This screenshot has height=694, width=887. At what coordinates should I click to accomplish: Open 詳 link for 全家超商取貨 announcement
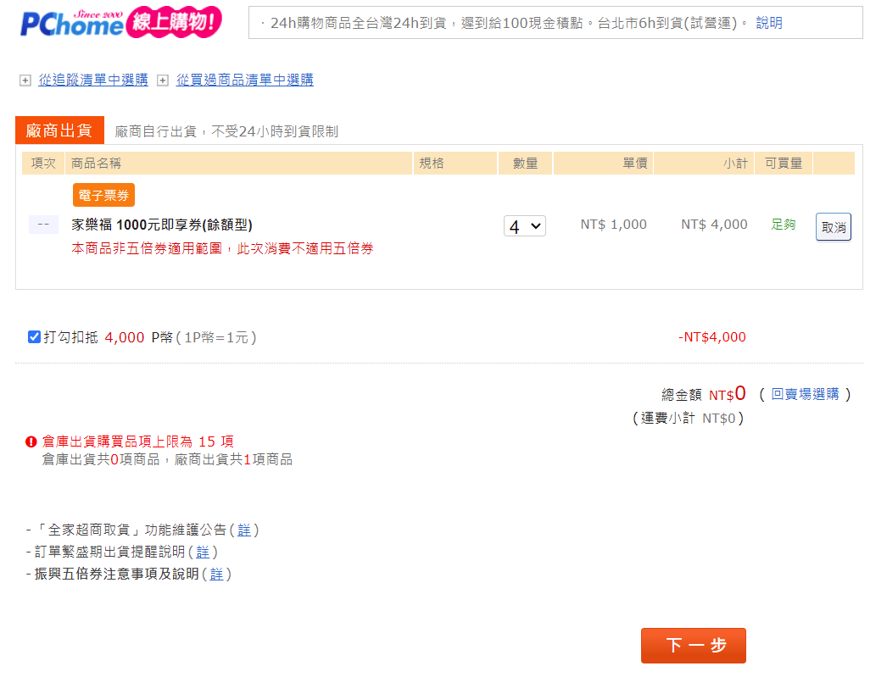click(244, 530)
